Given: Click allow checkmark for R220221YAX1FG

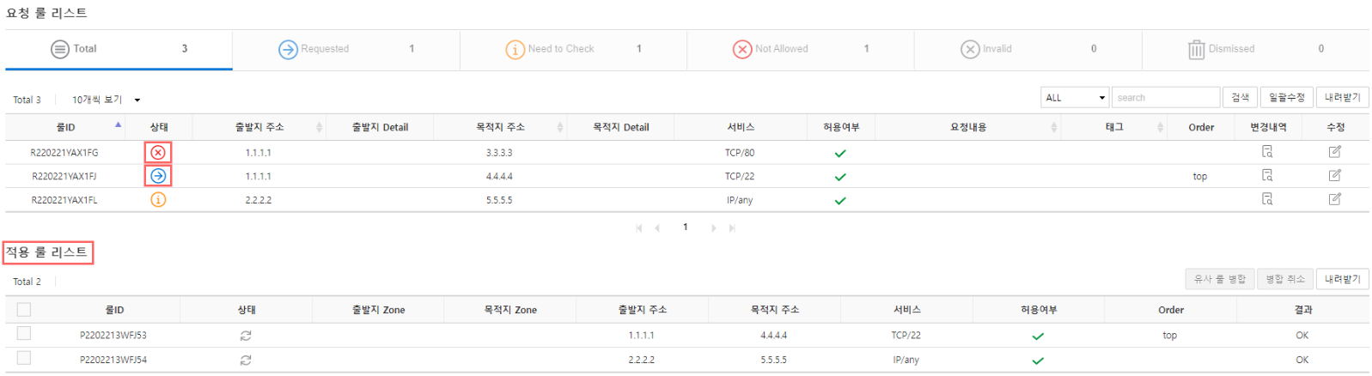Looking at the screenshot, I should click(840, 154).
